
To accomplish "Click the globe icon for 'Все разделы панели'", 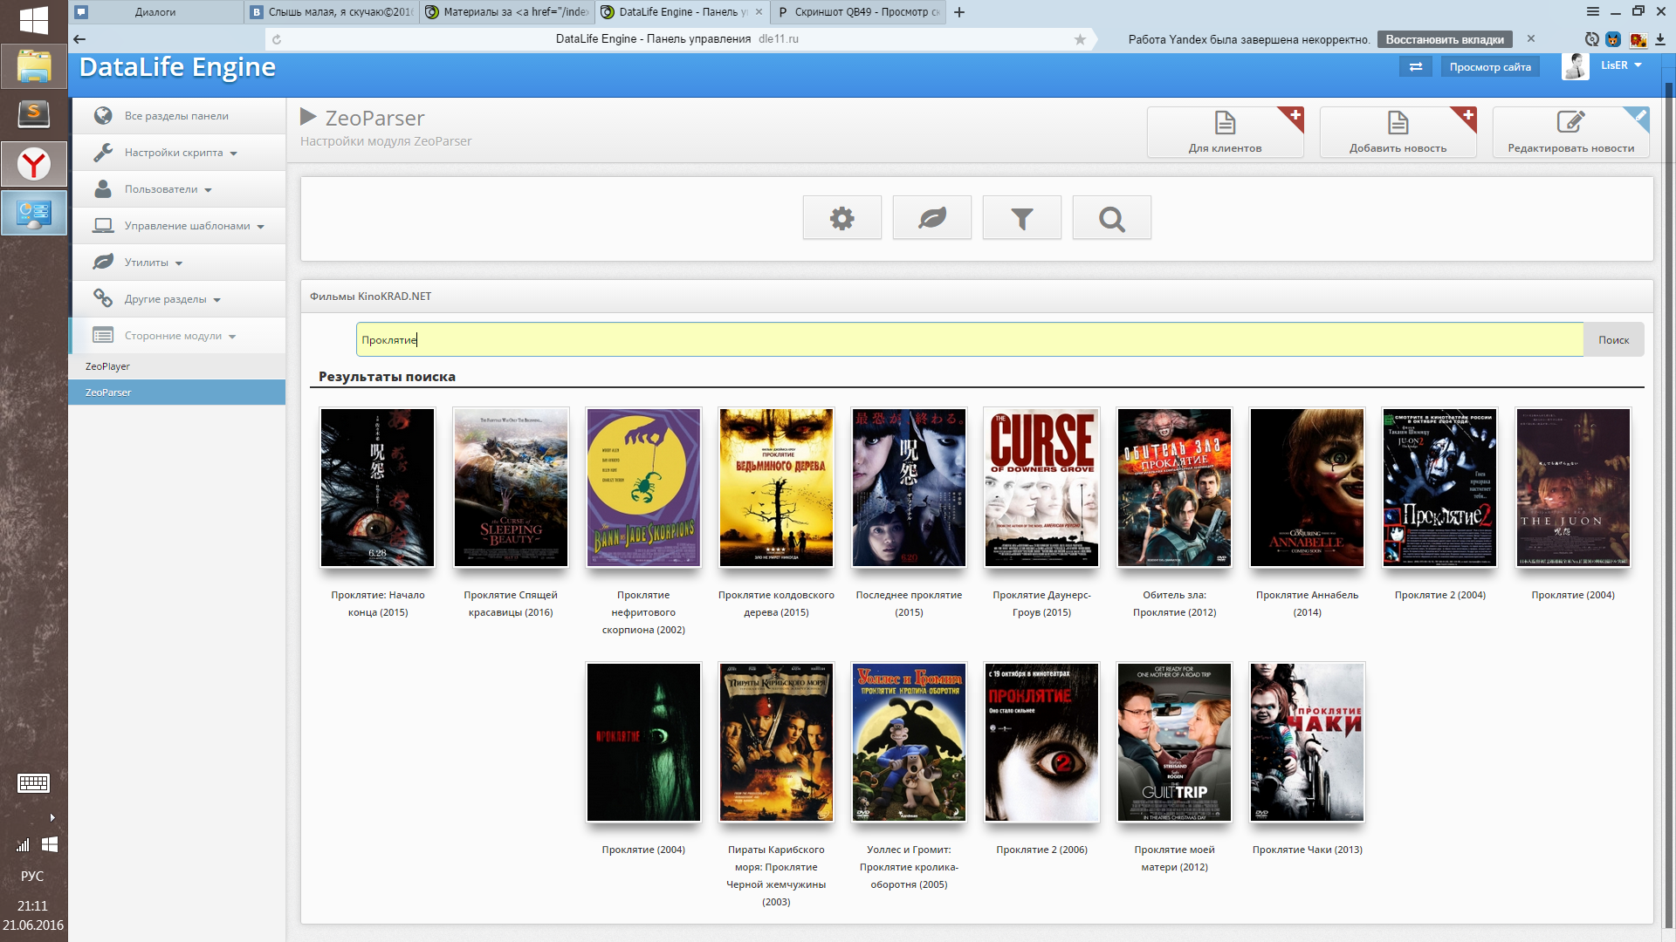I will click(103, 115).
